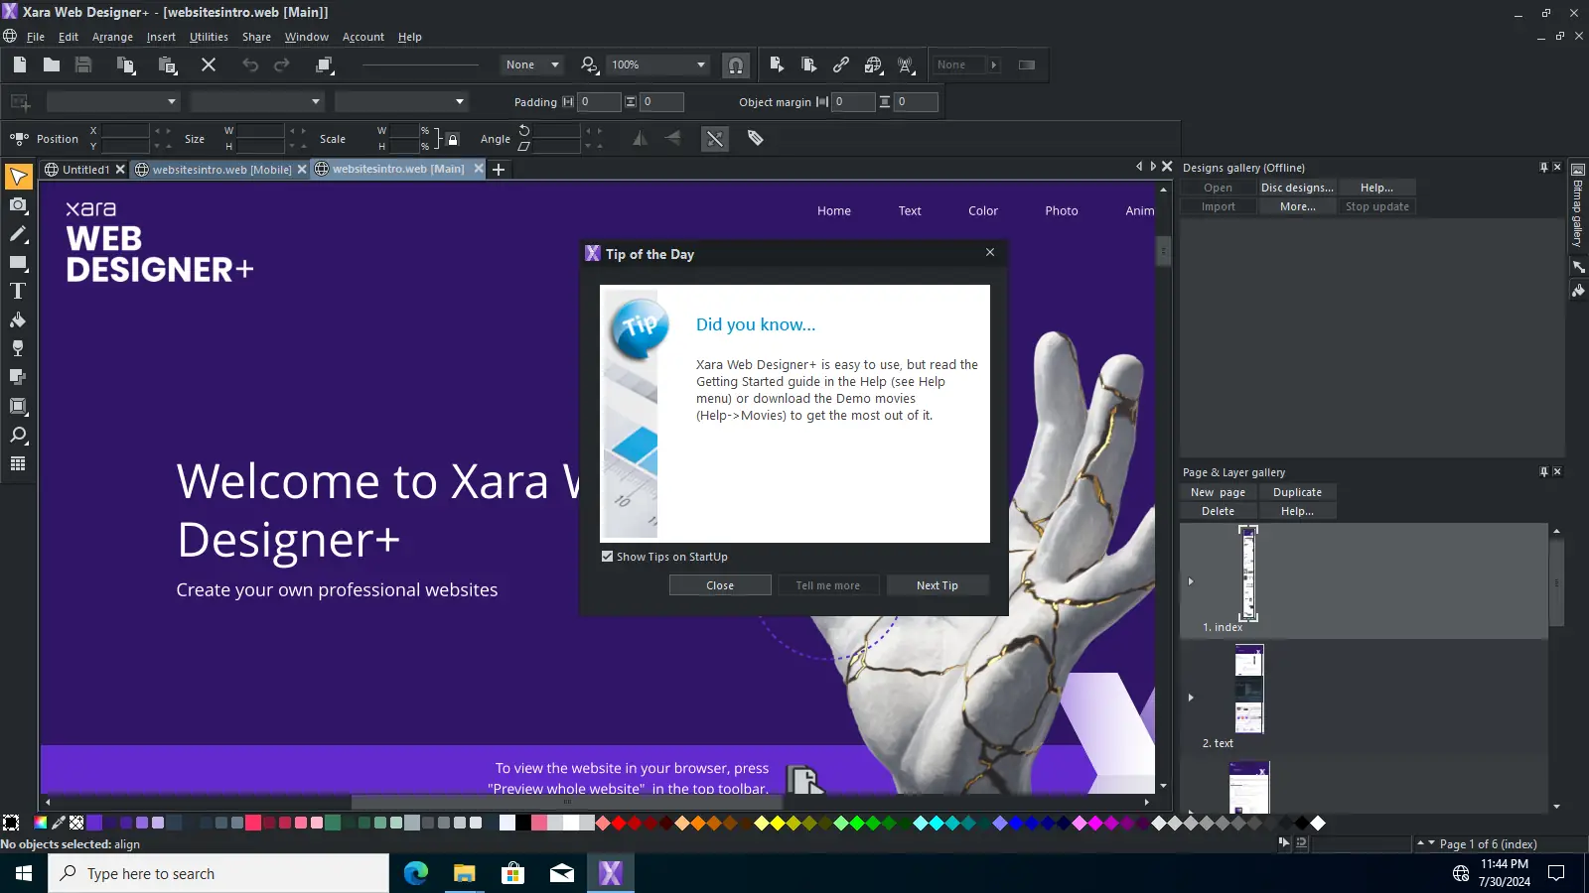Select the Rectangle shape tool
Viewport: 1589px width, 893px height.
tap(18, 263)
